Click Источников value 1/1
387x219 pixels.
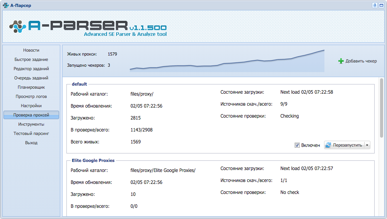click(283, 180)
